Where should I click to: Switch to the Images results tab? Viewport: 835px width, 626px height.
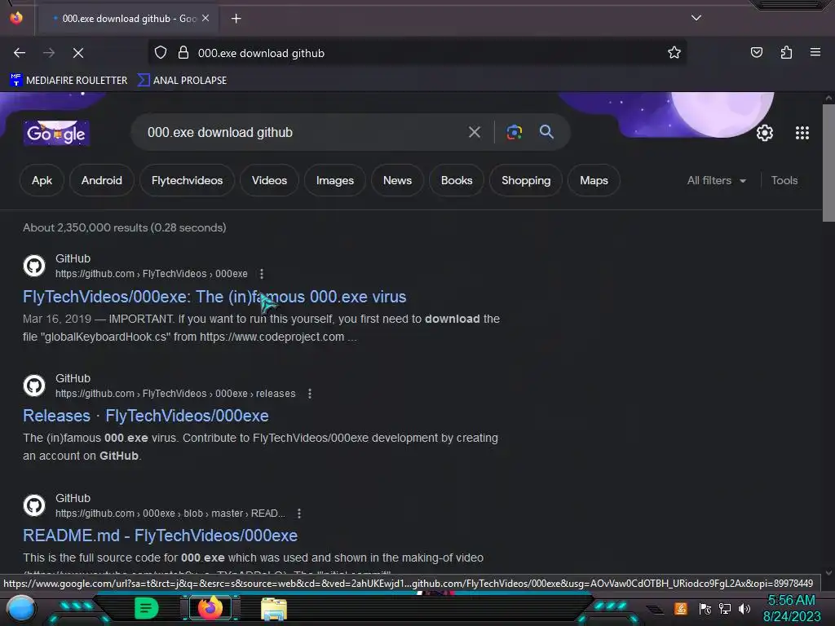334,180
